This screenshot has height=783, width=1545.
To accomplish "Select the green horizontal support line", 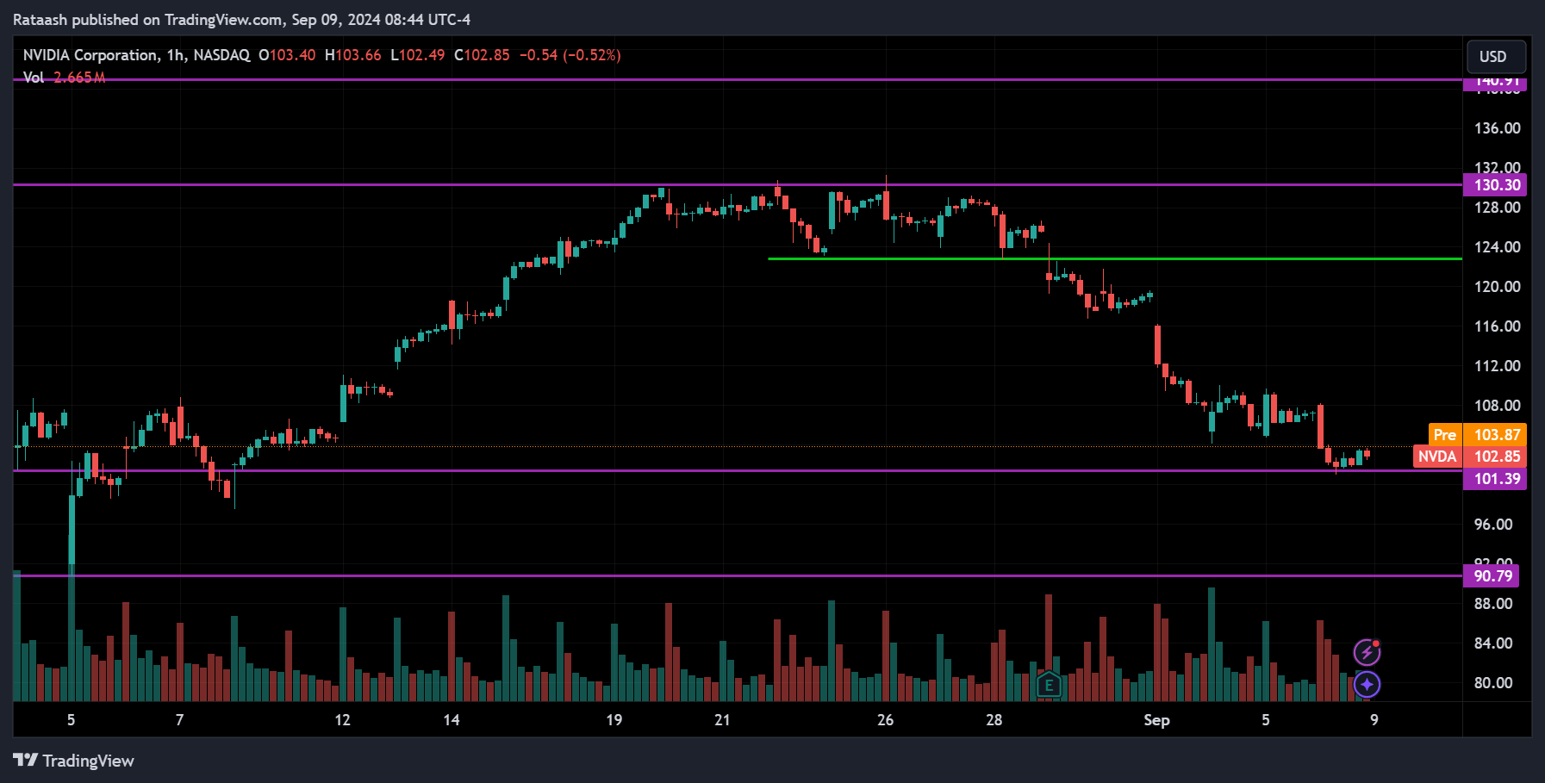I will [x=1114, y=258].
